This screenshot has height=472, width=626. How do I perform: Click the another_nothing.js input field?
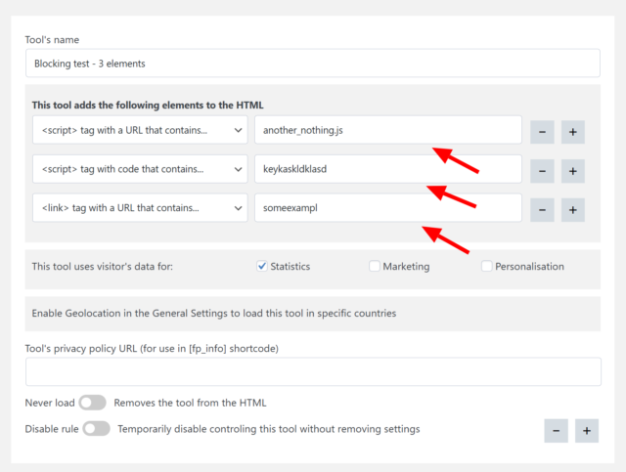point(388,130)
